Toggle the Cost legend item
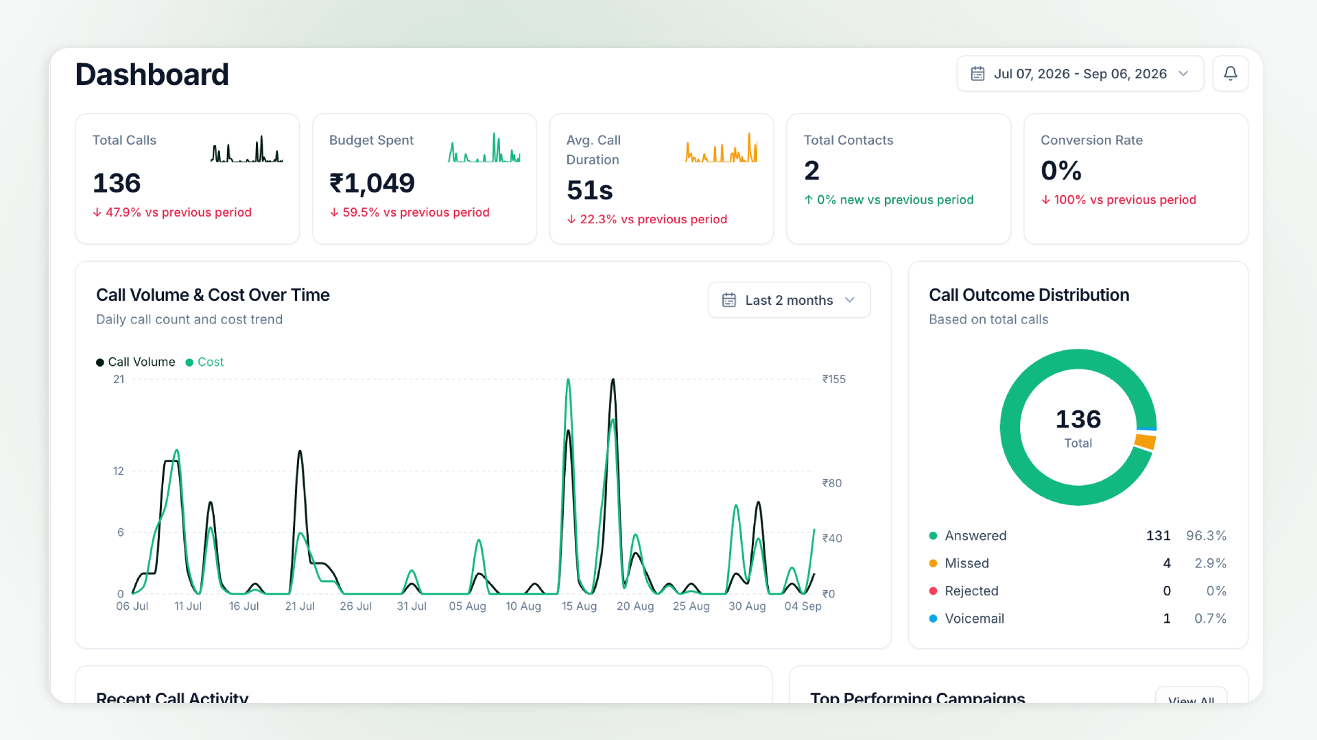The height and width of the screenshot is (740, 1317). [x=205, y=362]
